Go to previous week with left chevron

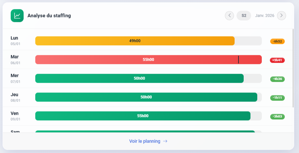[229, 16]
